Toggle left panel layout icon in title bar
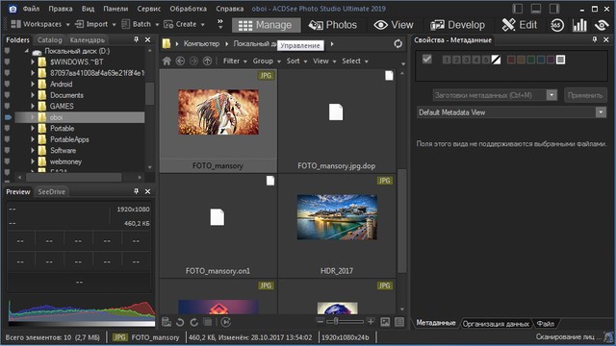 point(518,9)
